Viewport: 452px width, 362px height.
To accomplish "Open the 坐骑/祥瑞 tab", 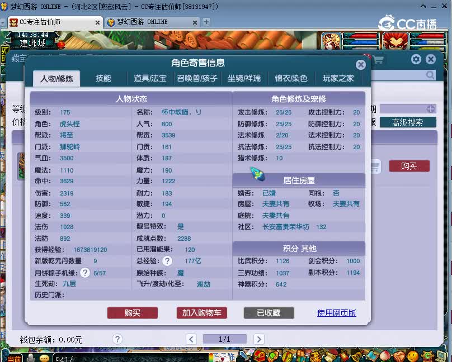I will (244, 78).
